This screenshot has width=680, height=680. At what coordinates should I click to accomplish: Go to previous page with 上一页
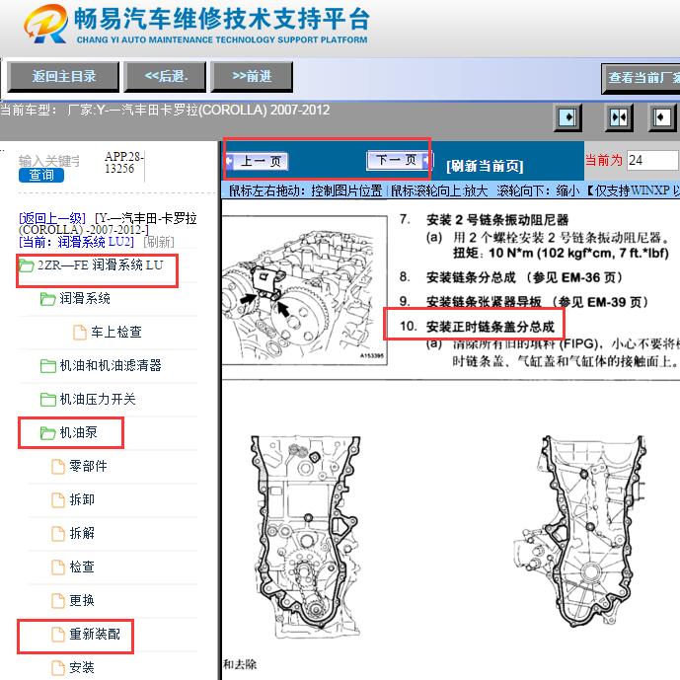click(x=257, y=161)
